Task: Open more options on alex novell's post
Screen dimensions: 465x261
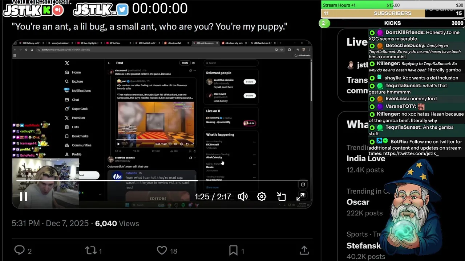Action: pyautogui.click(x=194, y=70)
